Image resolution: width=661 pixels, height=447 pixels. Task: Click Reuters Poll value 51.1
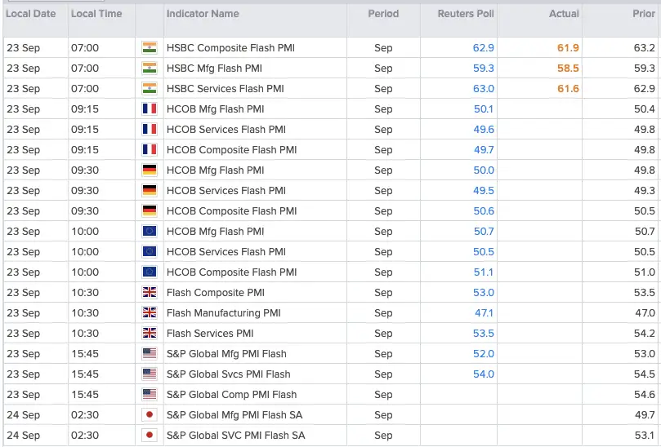pyautogui.click(x=484, y=272)
